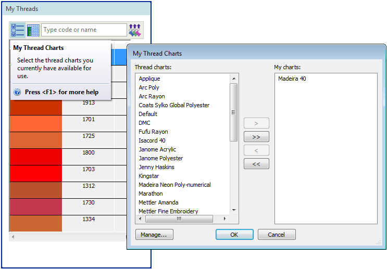Select Madeira 40 in My charts
Screen dimensions: 387x269
292,79
